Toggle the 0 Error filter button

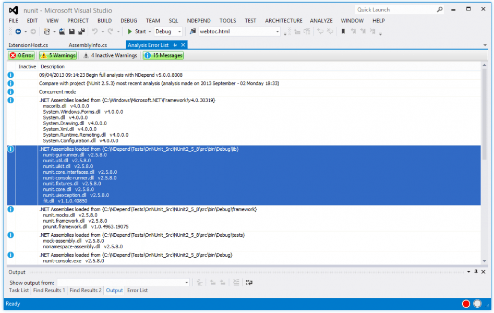point(21,55)
